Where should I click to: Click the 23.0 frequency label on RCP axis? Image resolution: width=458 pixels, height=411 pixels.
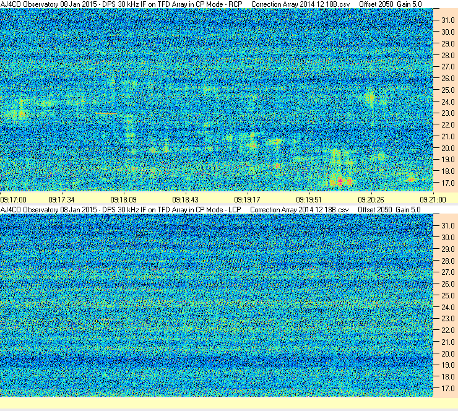[448, 113]
